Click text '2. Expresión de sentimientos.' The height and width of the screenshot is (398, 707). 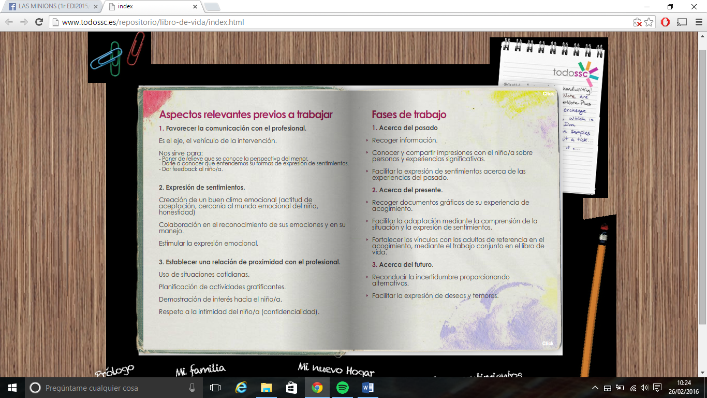(202, 188)
